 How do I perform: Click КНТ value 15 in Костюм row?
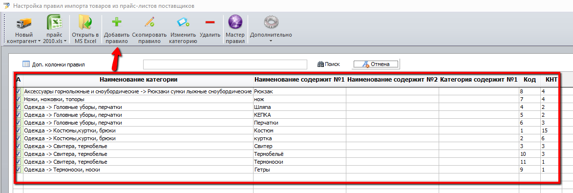(x=551, y=130)
